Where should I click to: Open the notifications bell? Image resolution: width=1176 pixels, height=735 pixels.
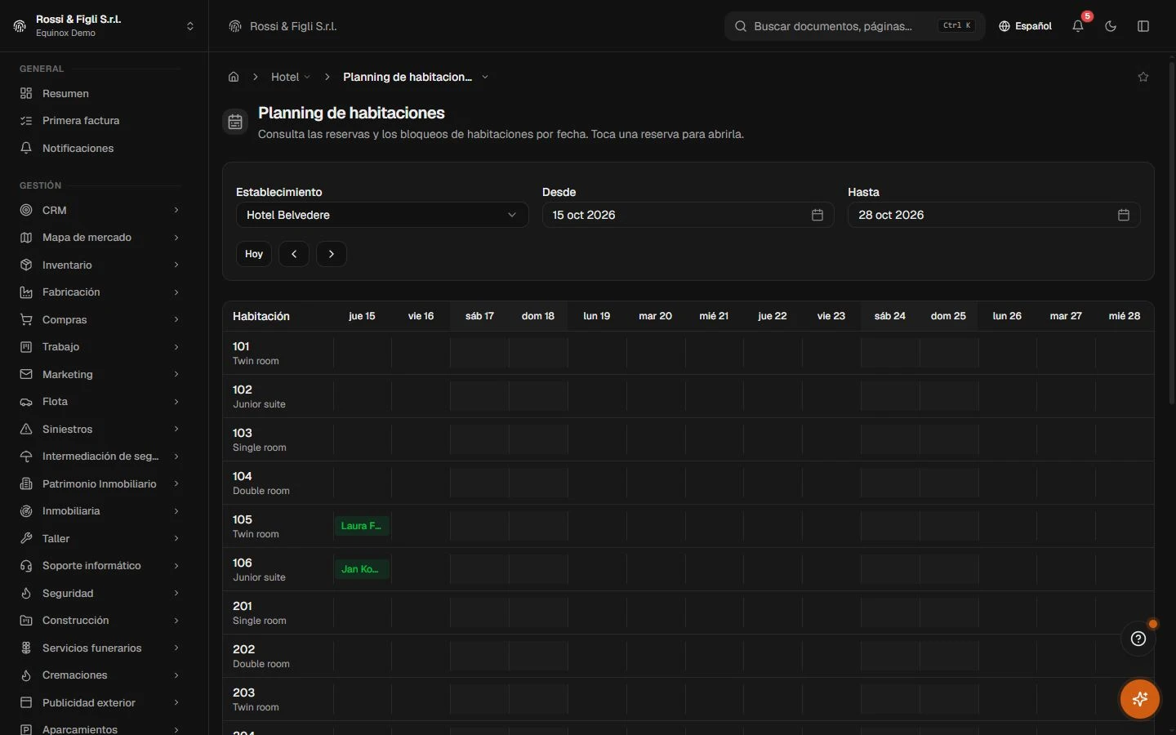pyautogui.click(x=1078, y=26)
